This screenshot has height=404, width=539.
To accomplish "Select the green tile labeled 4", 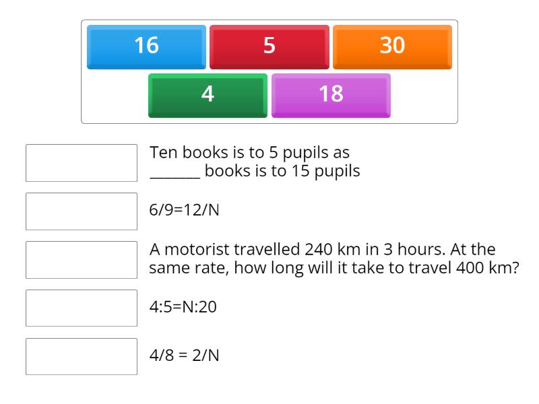I will pos(207,95).
